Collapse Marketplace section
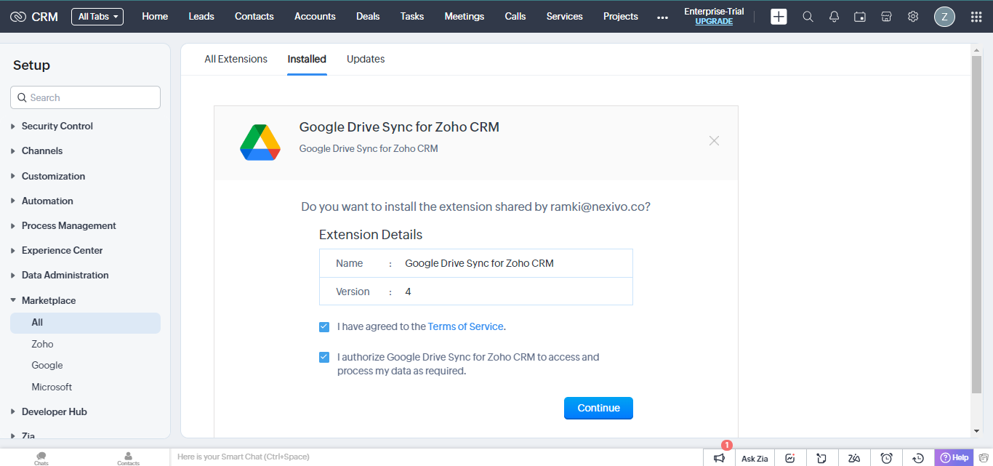The width and height of the screenshot is (993, 466). [49, 300]
